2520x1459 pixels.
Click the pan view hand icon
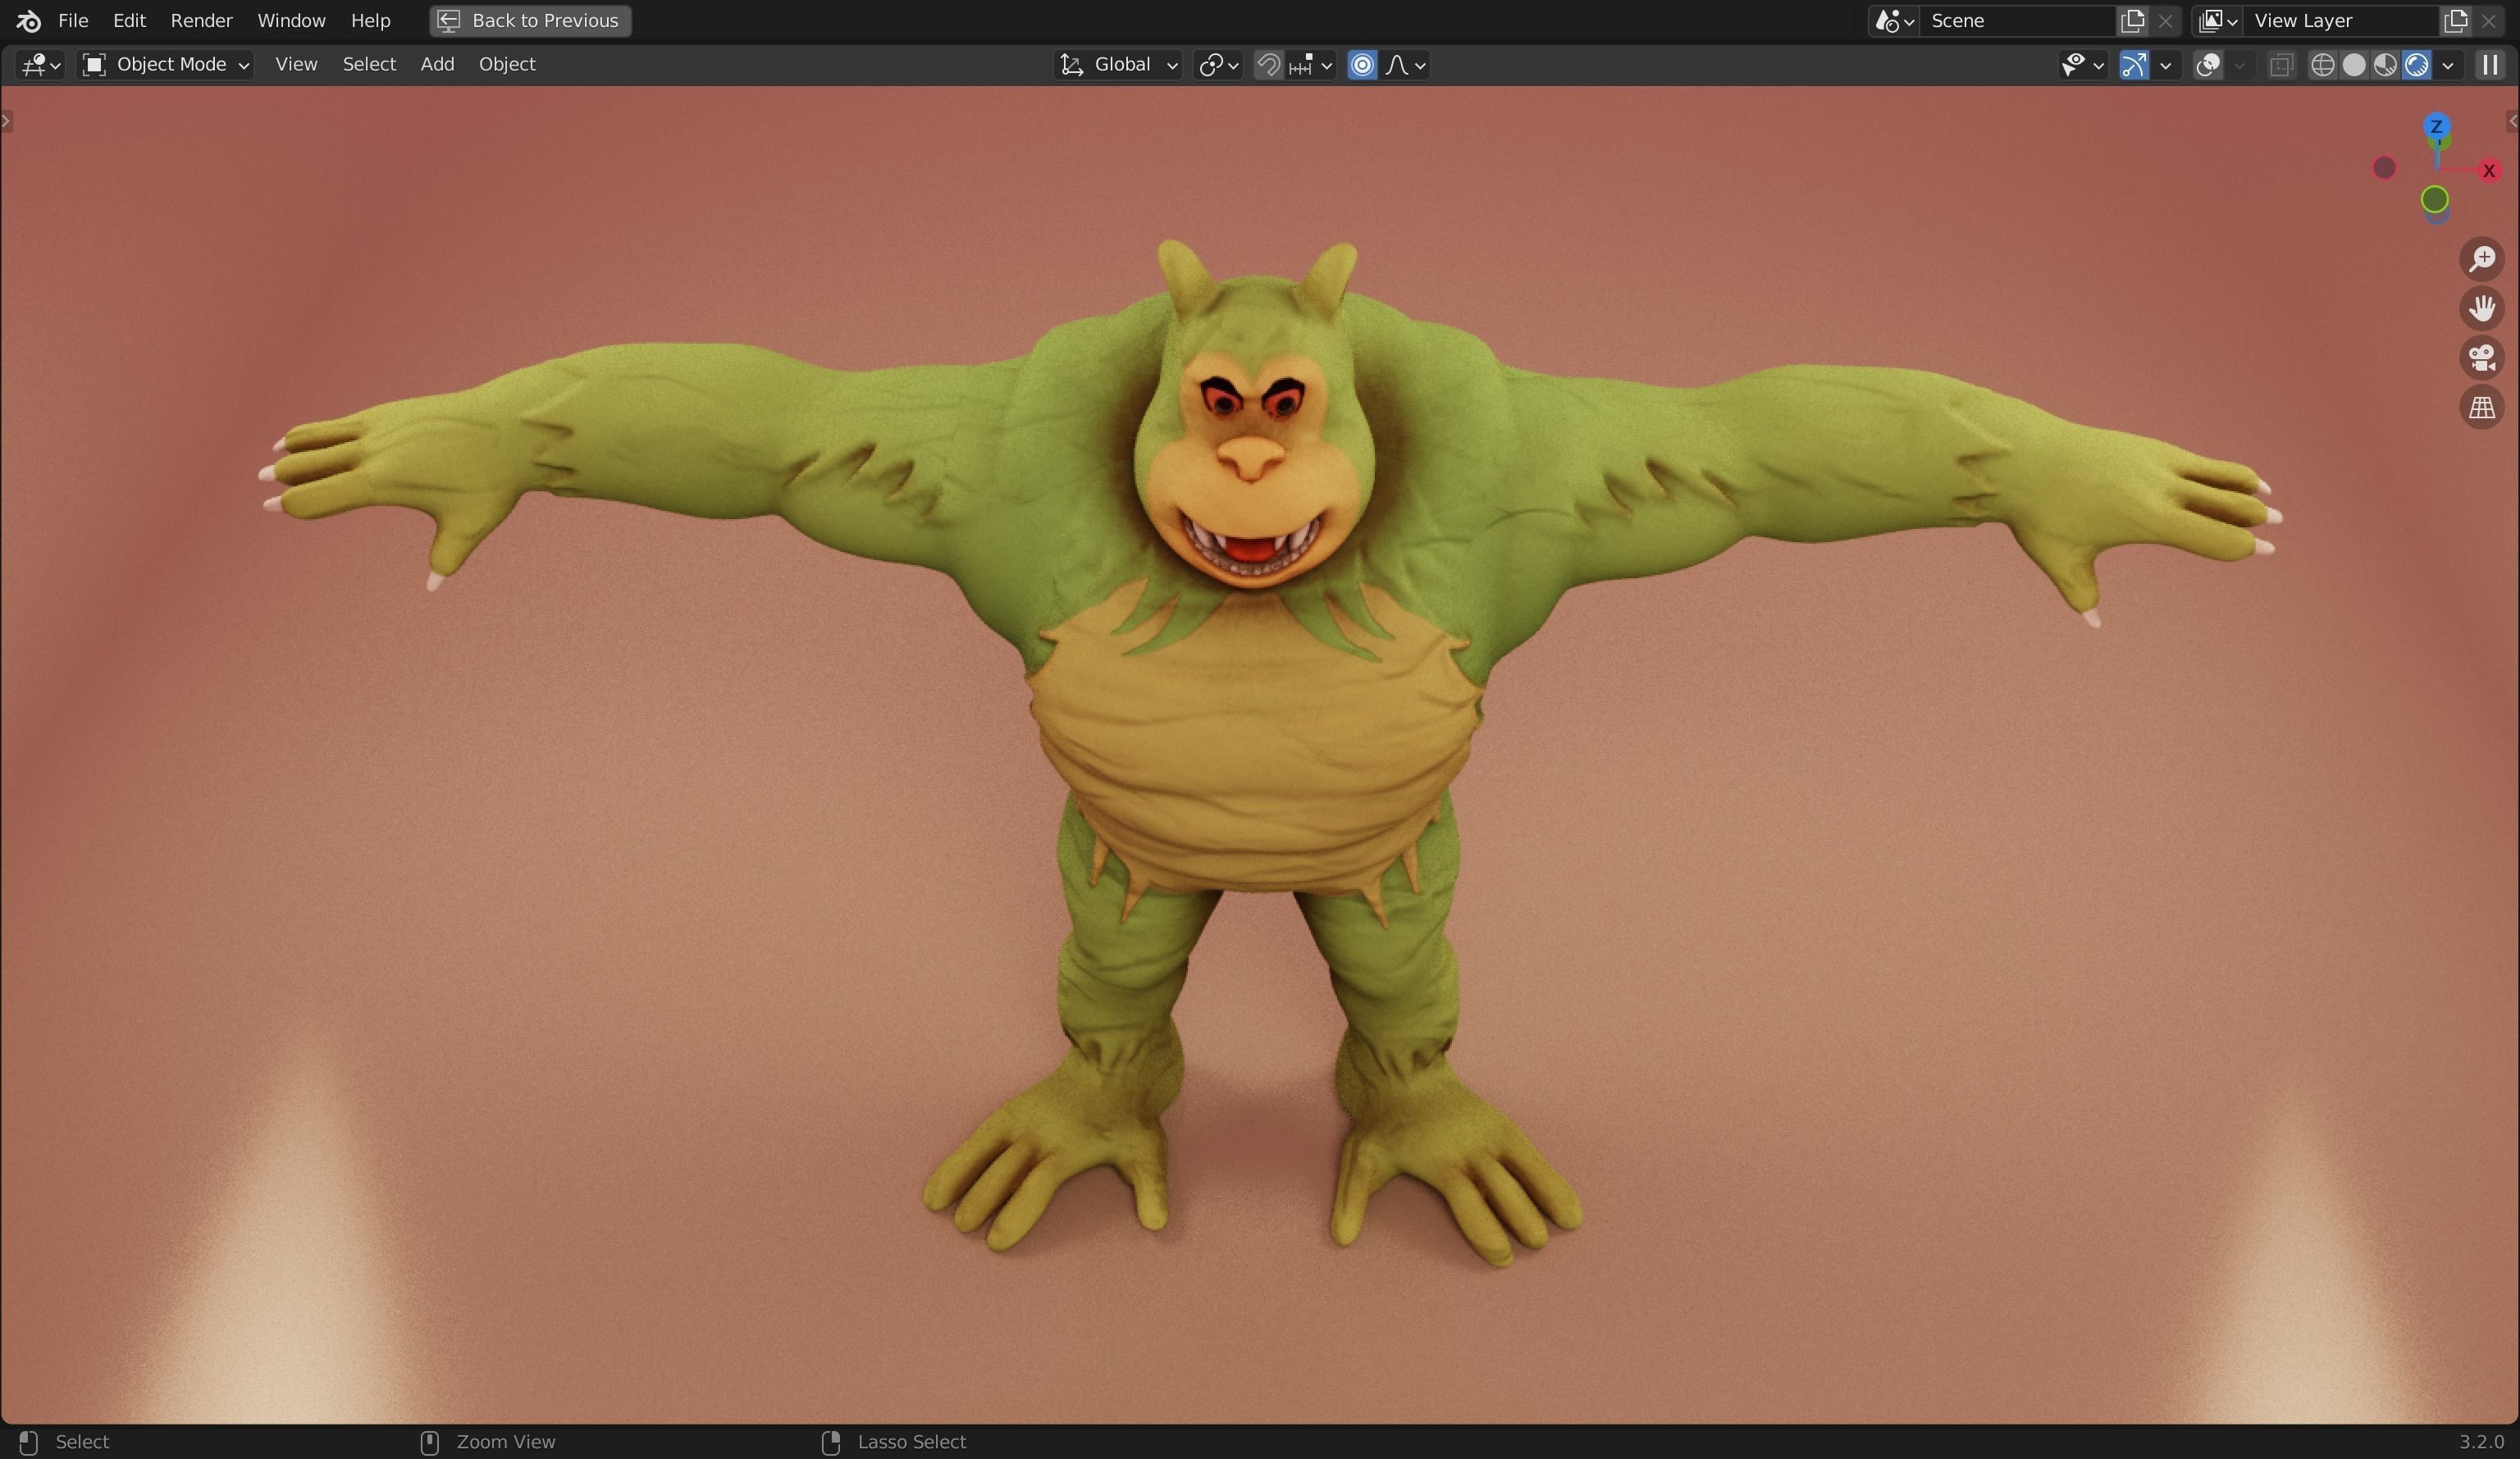pyautogui.click(x=2482, y=308)
